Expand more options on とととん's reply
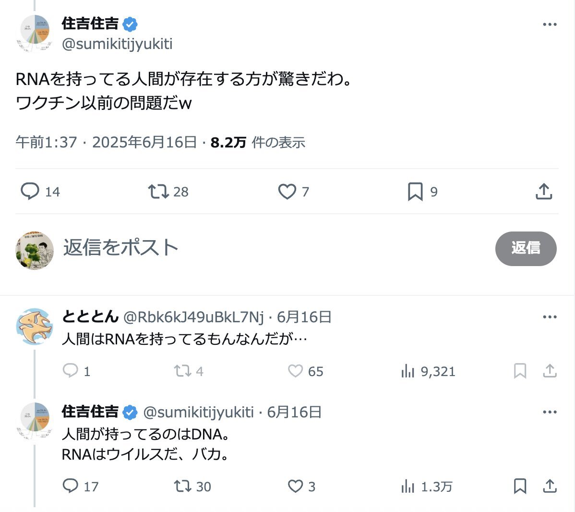 tap(549, 317)
